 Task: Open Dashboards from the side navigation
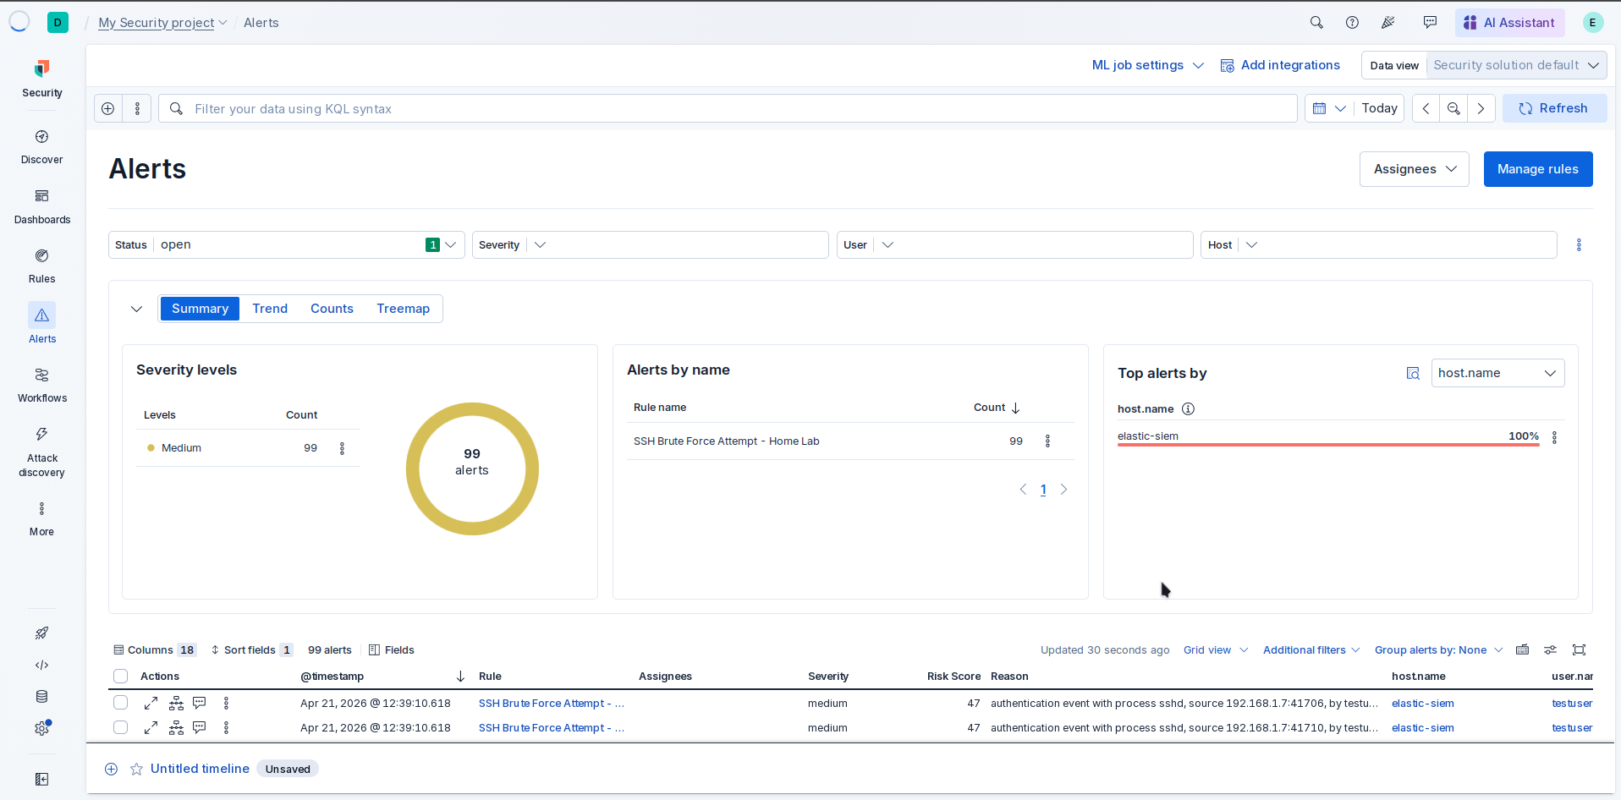[x=41, y=196]
